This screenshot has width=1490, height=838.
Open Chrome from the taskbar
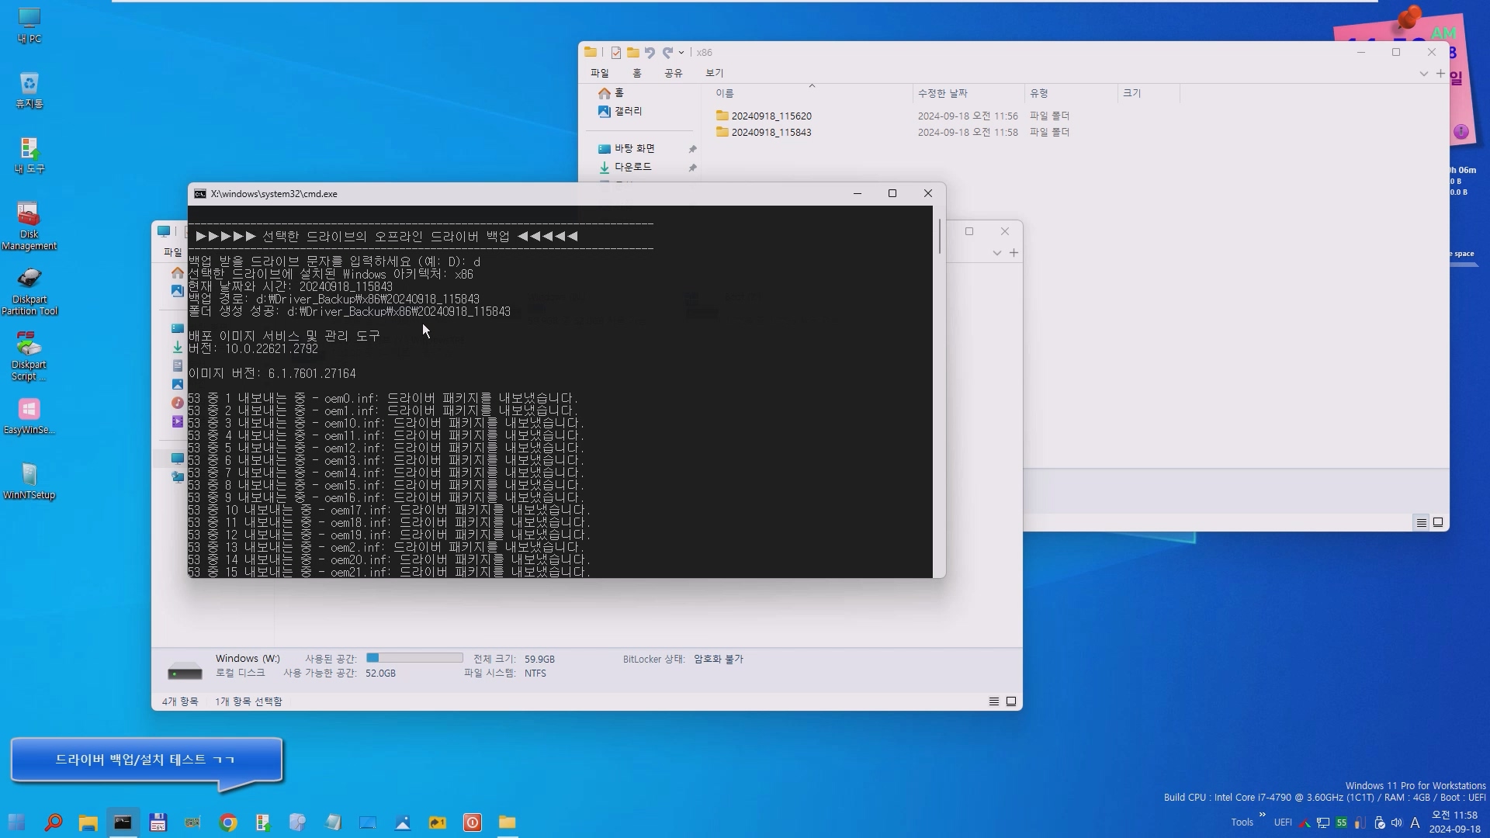(x=228, y=822)
